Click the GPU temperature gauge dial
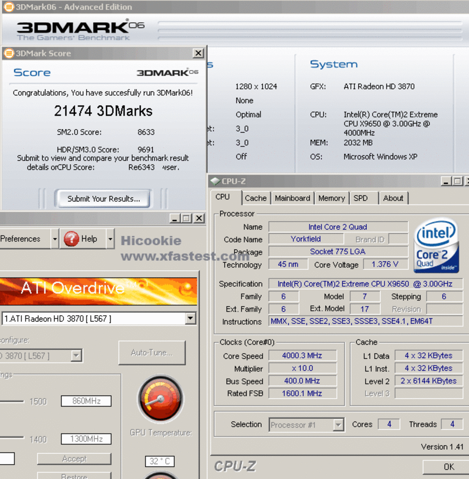Screen dimensions: 469x479 point(161,399)
